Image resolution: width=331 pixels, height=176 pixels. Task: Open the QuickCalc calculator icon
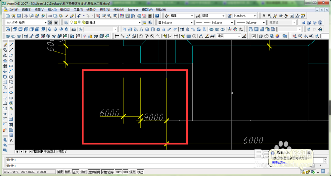150,16
